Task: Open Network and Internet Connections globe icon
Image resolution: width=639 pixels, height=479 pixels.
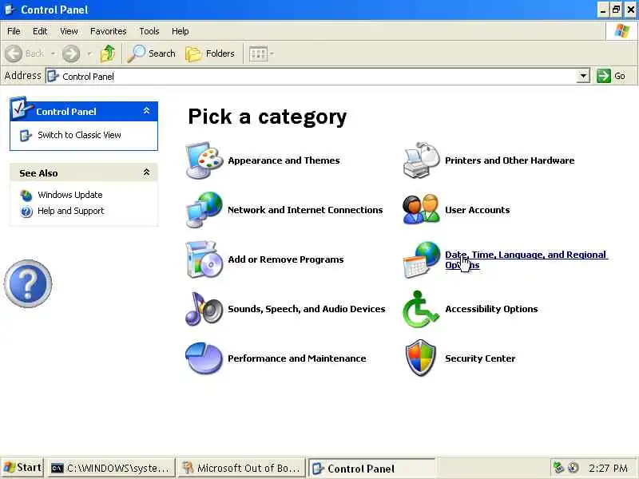Action: coord(204,210)
